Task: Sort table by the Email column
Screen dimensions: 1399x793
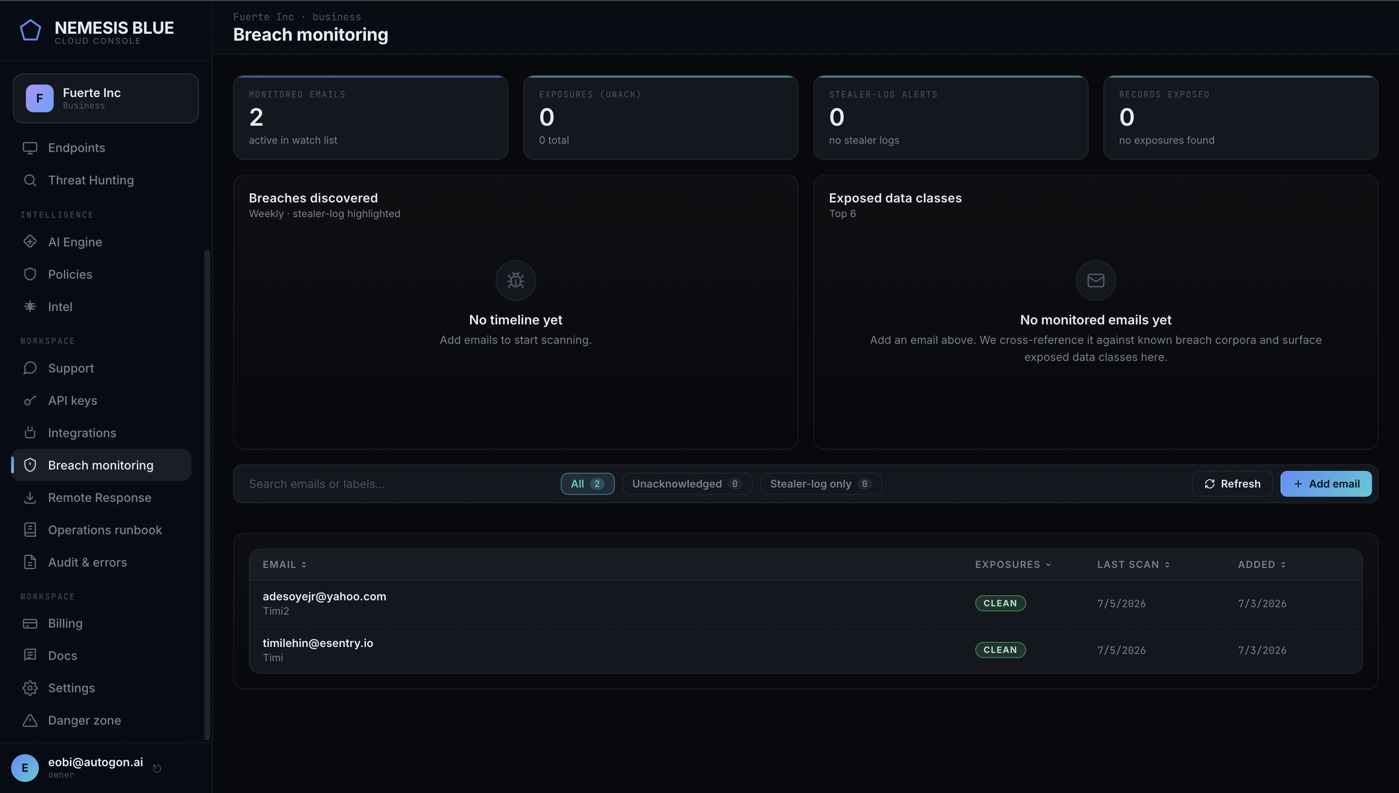Action: pos(284,565)
